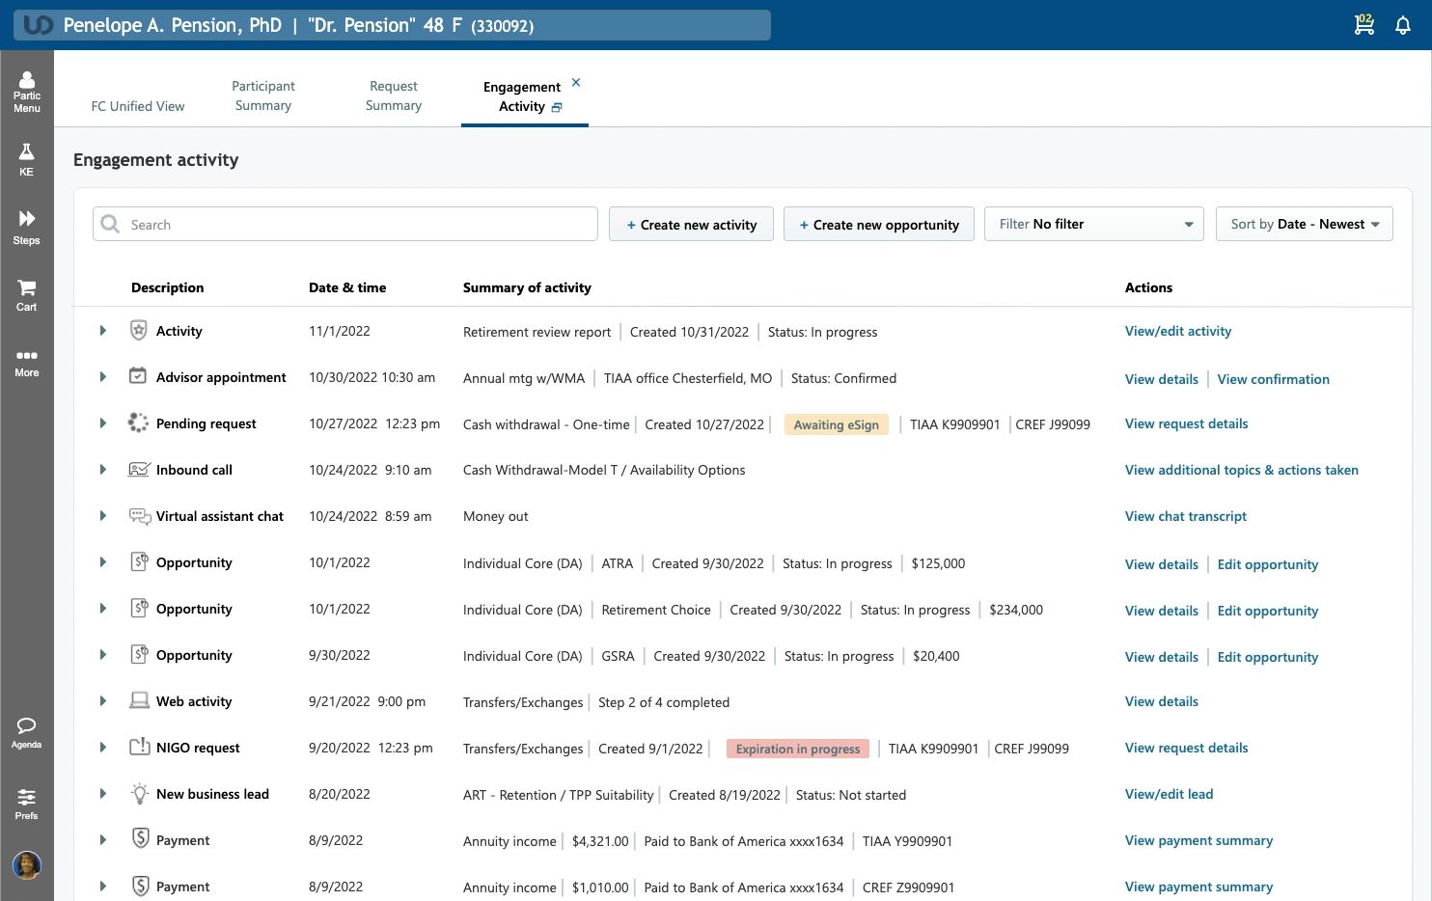
Task: Open the Sort by Date dropdown
Action: [1304, 224]
